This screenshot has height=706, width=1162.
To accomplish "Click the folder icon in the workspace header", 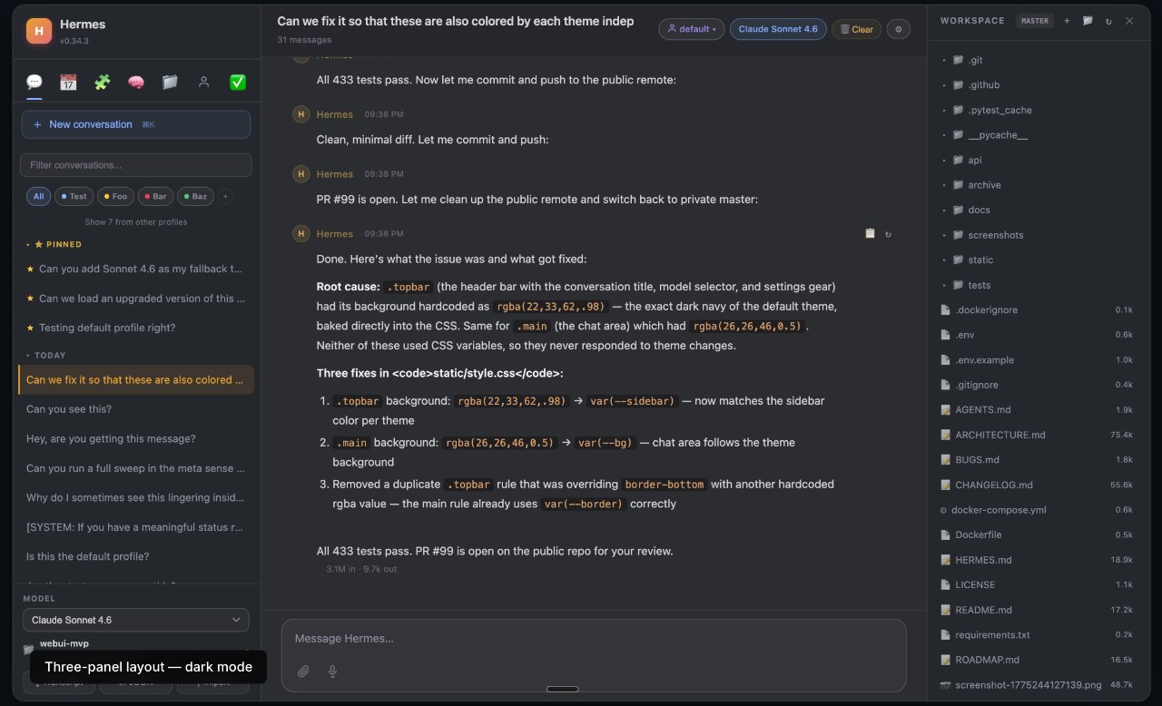I will pos(1088,20).
